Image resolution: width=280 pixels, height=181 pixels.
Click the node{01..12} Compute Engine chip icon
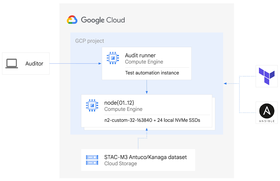92,105
